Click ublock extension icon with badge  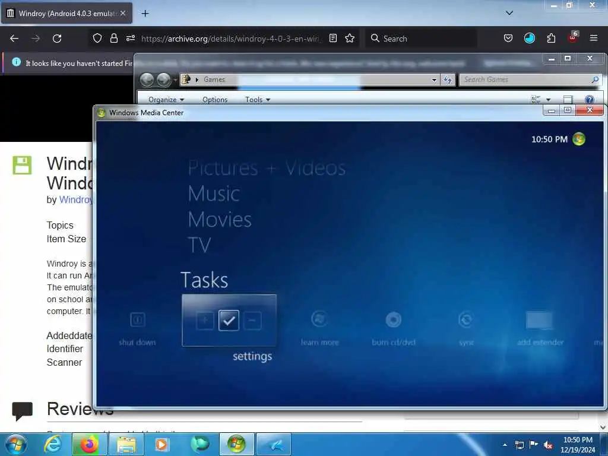(x=573, y=37)
